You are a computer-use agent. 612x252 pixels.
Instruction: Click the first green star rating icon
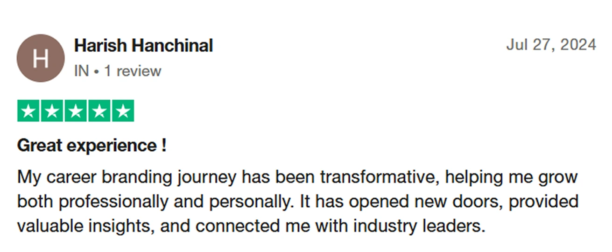[28, 111]
